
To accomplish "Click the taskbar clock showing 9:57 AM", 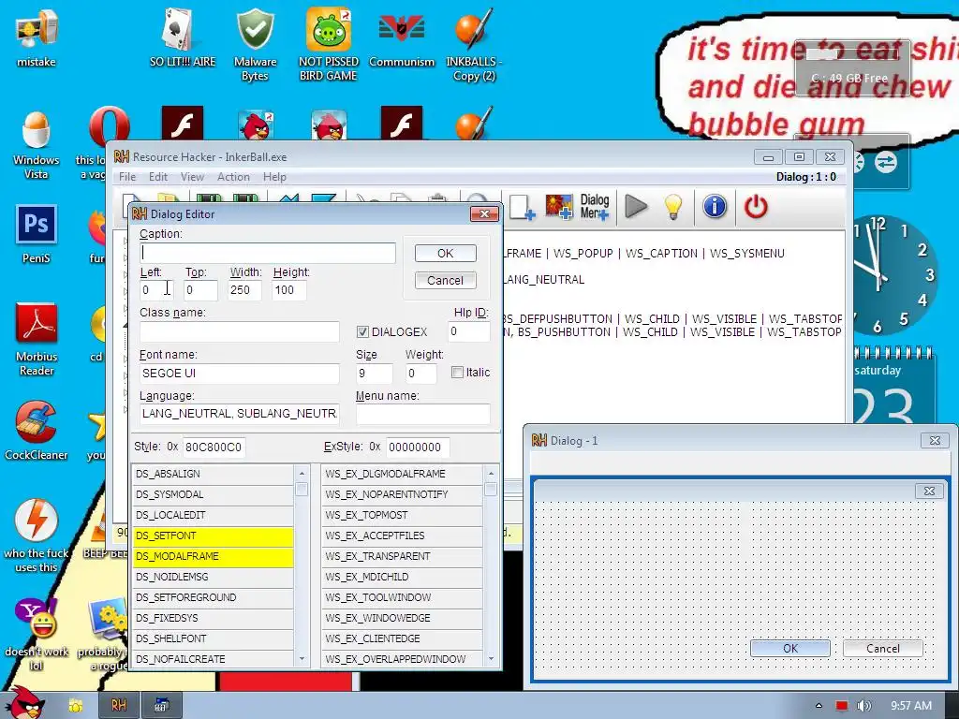I will (x=911, y=706).
